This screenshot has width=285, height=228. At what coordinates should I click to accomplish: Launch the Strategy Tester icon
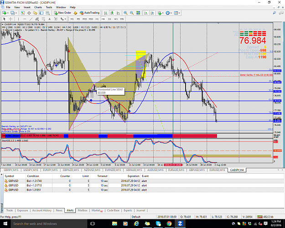(47, 13)
